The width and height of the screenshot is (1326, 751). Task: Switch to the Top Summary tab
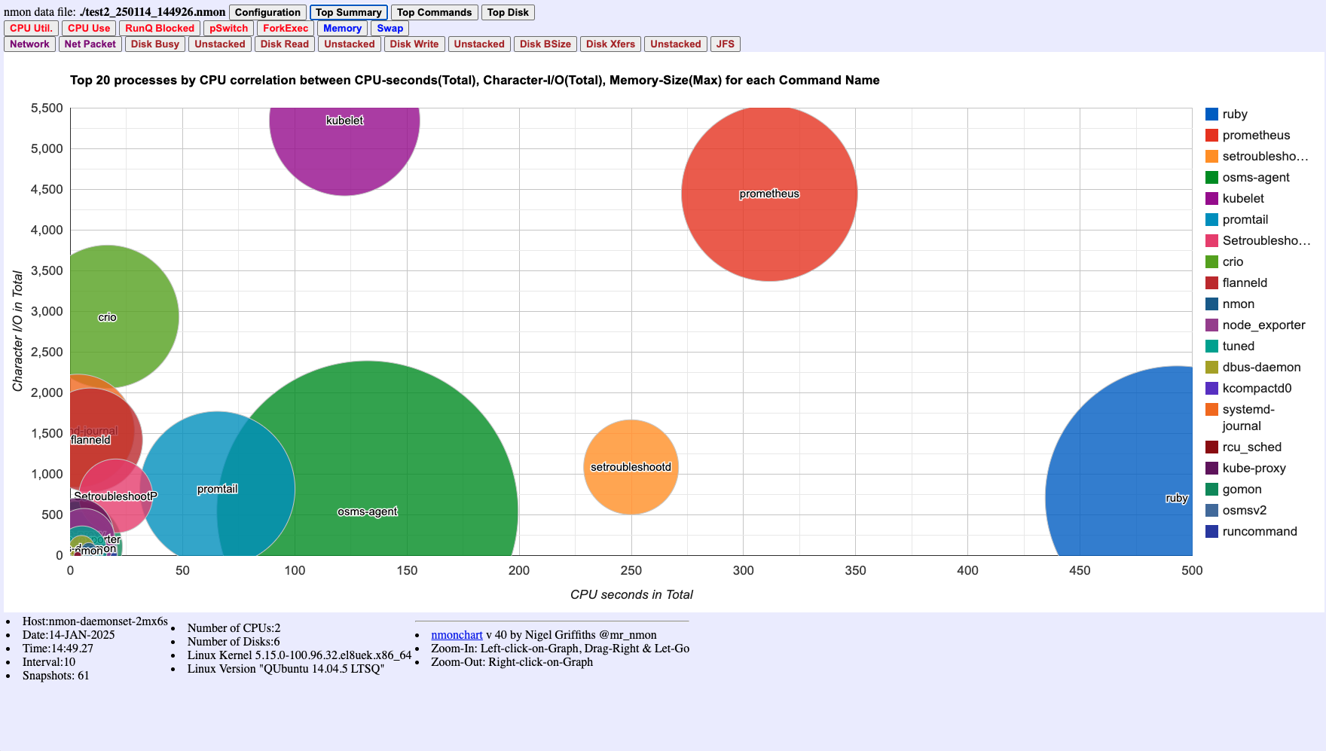tap(348, 12)
